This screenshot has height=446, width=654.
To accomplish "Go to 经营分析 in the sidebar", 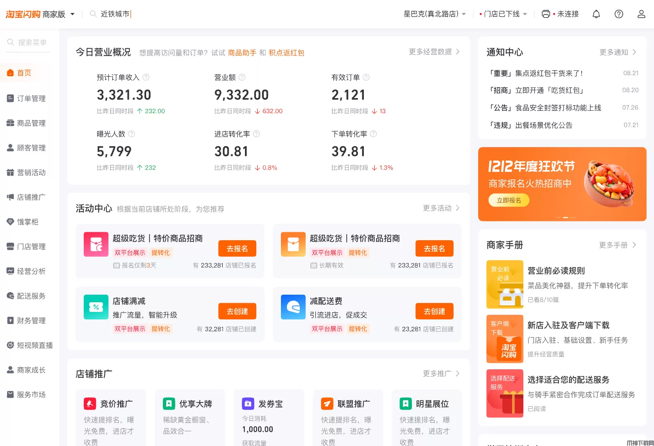I will 31,271.
